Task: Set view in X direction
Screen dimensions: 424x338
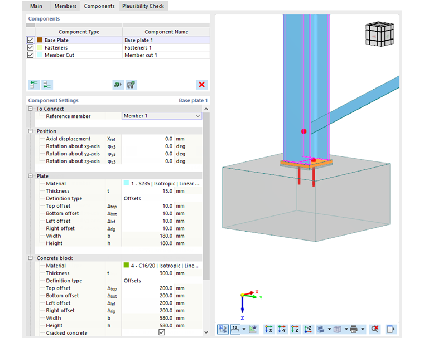Action: tap(268, 329)
